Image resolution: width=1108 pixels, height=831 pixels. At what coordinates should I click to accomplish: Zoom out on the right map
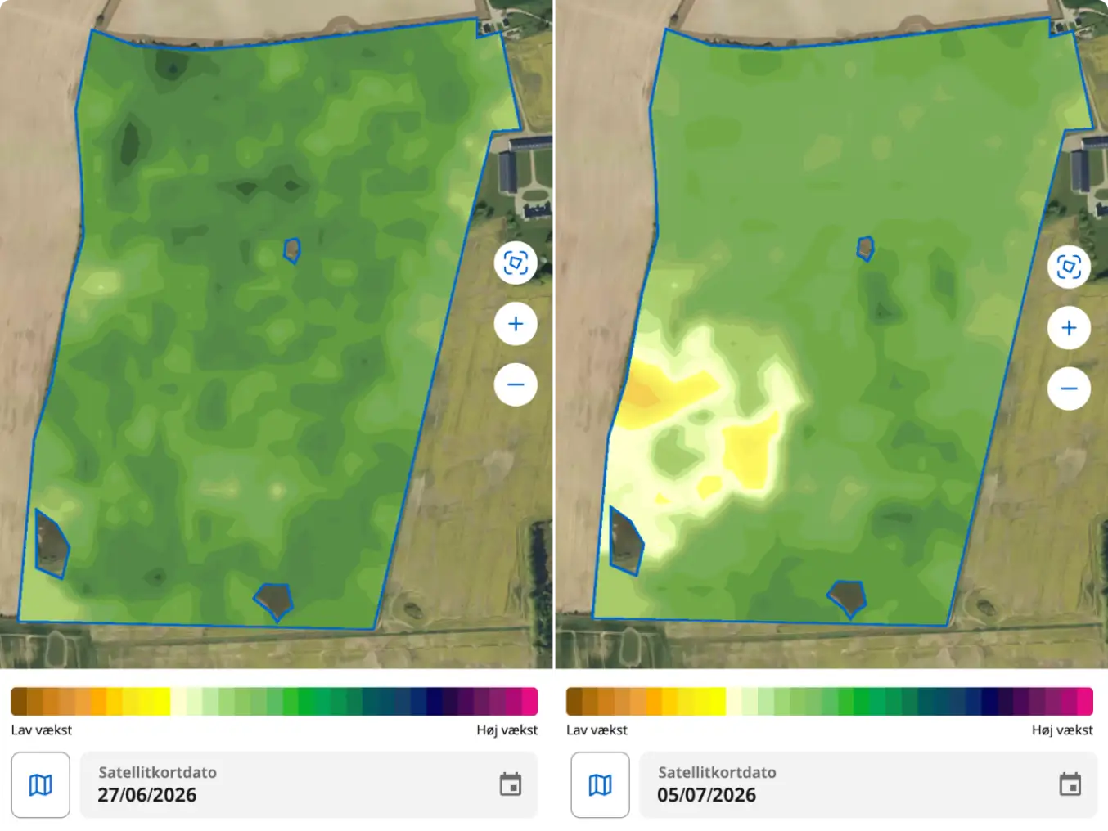[x=1069, y=389]
